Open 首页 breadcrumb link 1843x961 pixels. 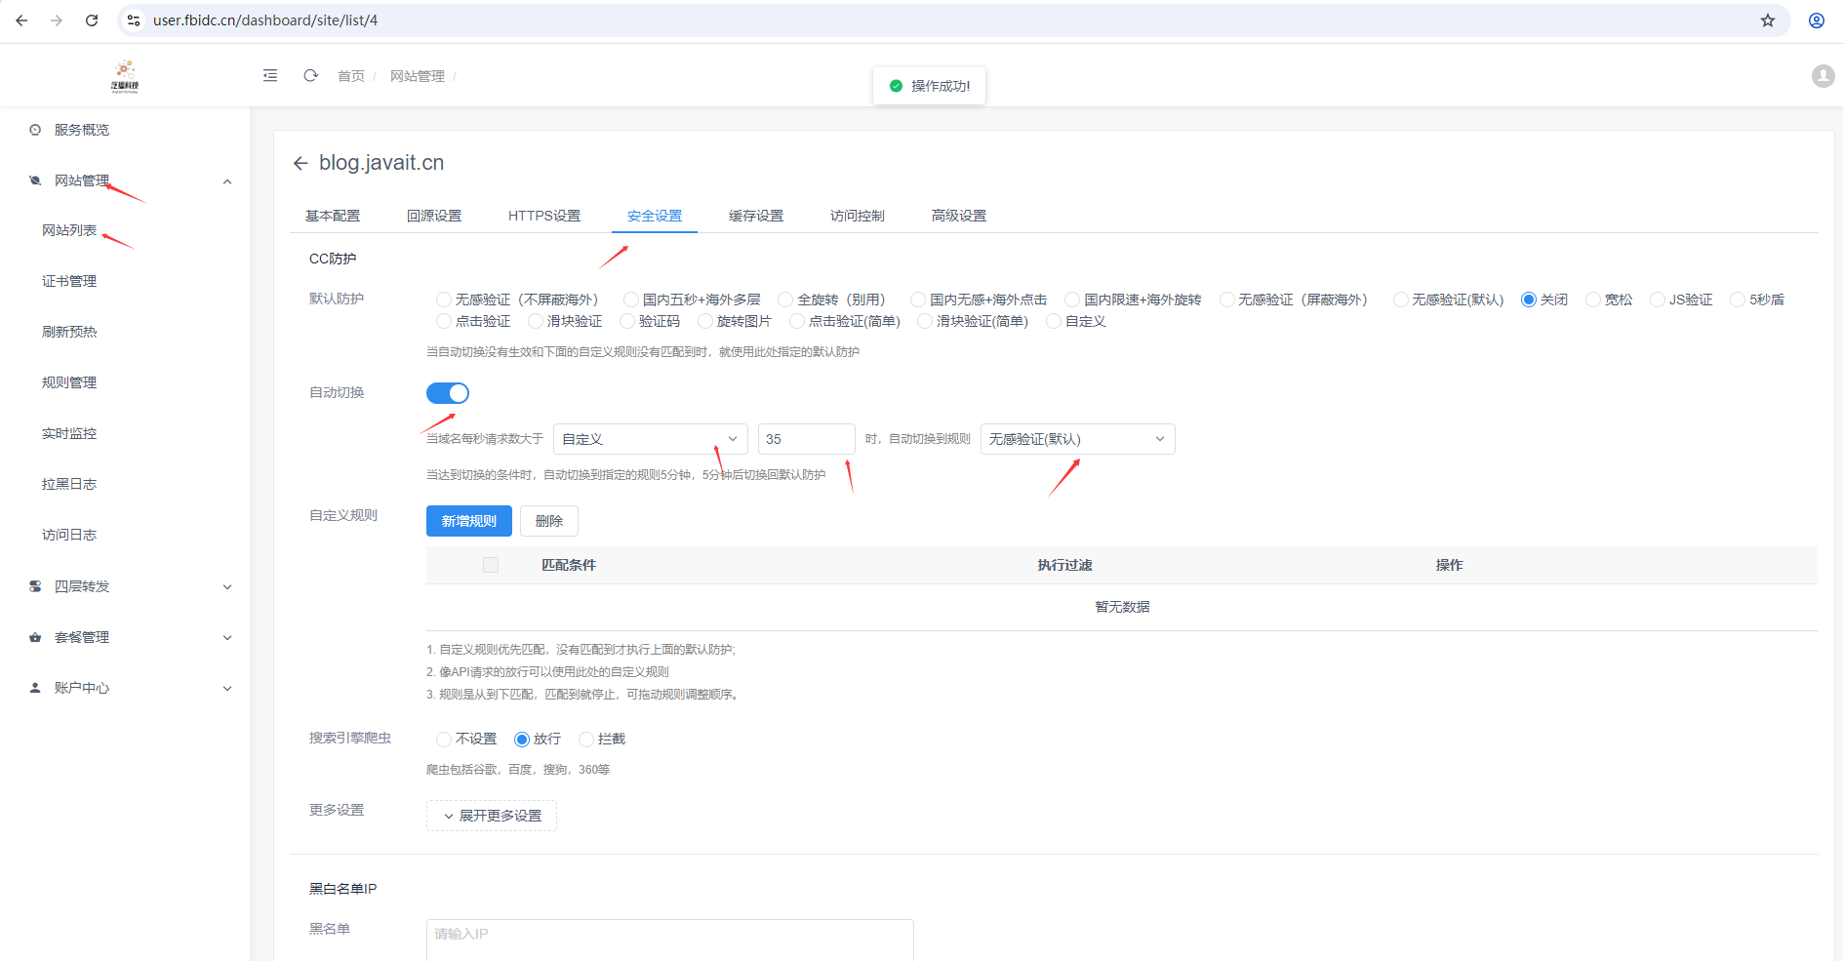[351, 76]
